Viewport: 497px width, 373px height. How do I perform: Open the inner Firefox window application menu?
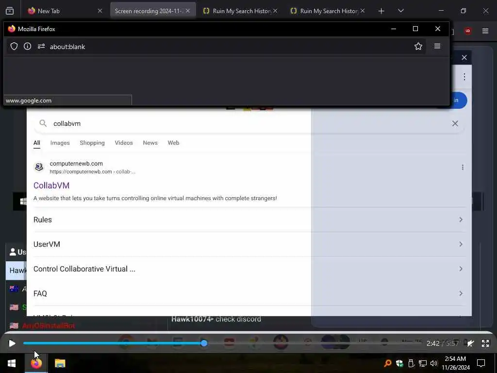(x=437, y=46)
